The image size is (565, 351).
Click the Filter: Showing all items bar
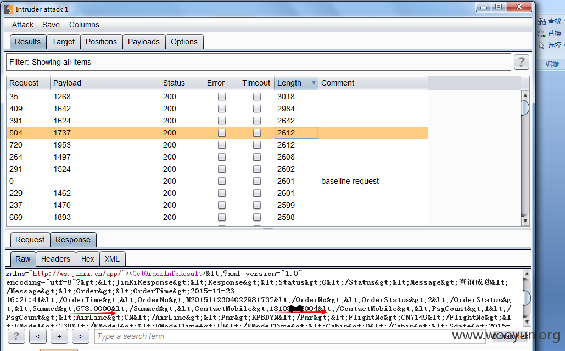pyautogui.click(x=259, y=62)
